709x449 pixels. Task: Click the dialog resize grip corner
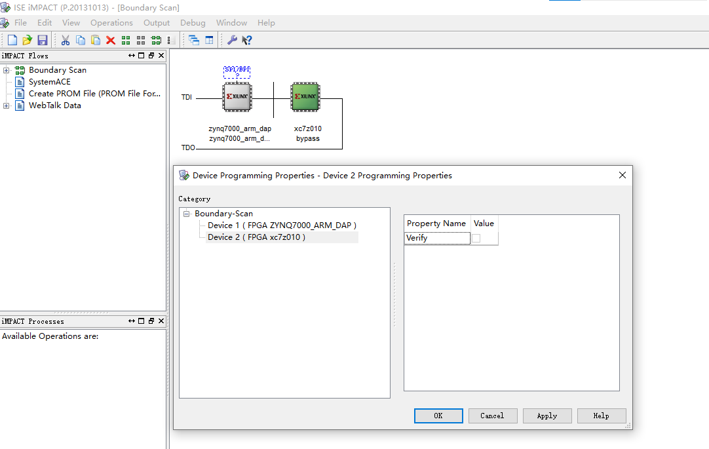628,425
